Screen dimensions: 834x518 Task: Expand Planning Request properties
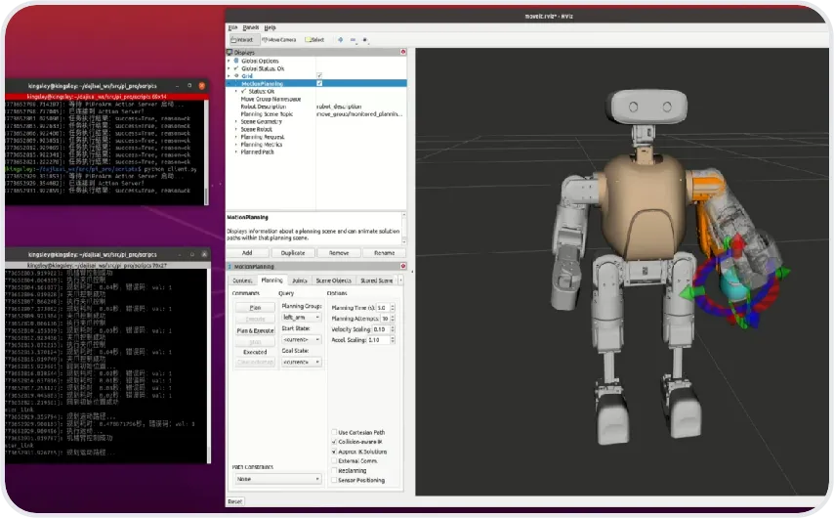[236, 137]
